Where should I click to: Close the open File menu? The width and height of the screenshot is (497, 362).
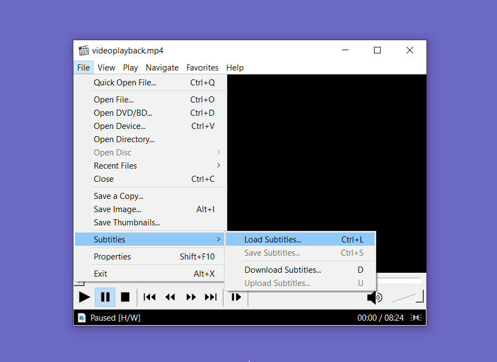83,67
